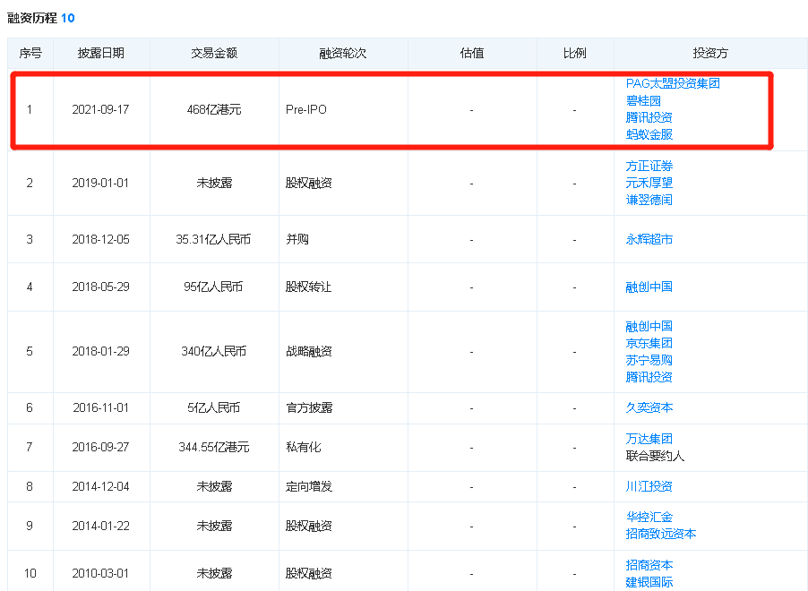Screen dimensions: 808x591
Task: Open 招商致远资本 investor page
Action: point(661,534)
